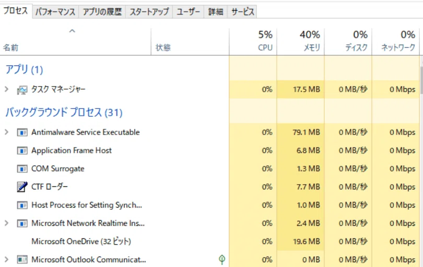The height and width of the screenshot is (267, 423).
Task: Click Microsoft Network Realtime Ins icon
Action: point(22,223)
